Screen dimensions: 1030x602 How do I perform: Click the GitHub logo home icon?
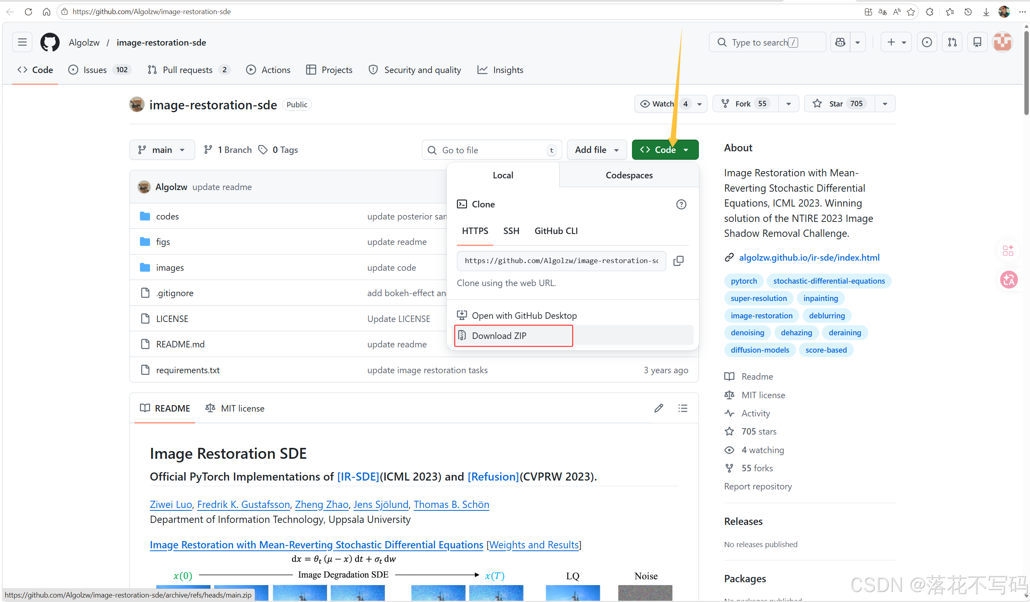pos(50,42)
